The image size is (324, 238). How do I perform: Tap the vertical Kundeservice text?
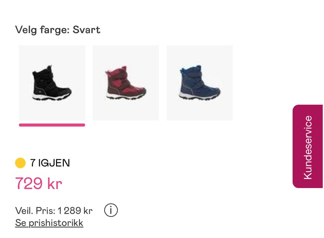tap(308, 147)
